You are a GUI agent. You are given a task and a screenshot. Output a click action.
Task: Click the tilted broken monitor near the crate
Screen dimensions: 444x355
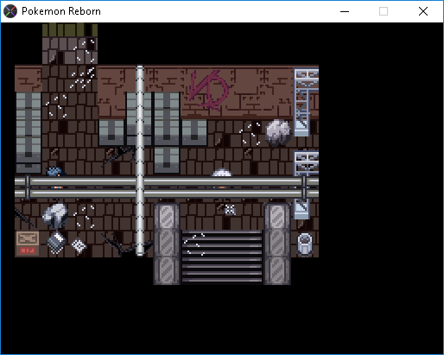[56, 243]
